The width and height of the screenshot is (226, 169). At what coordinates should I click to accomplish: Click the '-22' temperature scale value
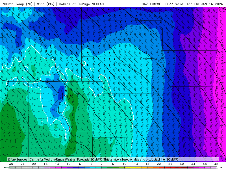33,164
